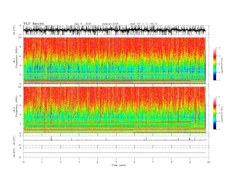Screen dimensions: 235x182
Task: Click the "-3" label on ch.1 color bar
Action: click(x=219, y=48)
